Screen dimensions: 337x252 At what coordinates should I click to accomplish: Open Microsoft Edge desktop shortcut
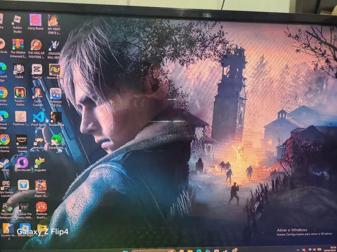tap(3, 72)
